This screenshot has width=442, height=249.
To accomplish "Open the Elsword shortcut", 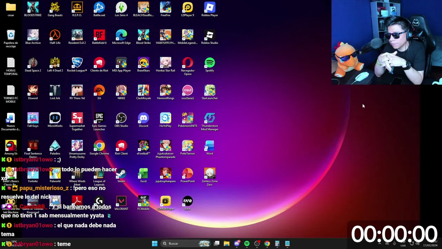I will tap(33, 92).
